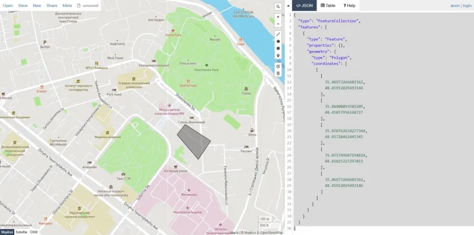Click coordinate value 48.45825227297815
Screen dimensions: 474x235
coord(344,162)
